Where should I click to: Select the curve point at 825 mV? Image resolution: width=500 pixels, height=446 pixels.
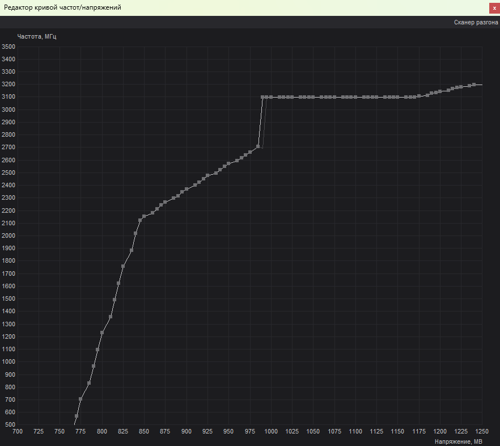pyautogui.click(x=123, y=266)
